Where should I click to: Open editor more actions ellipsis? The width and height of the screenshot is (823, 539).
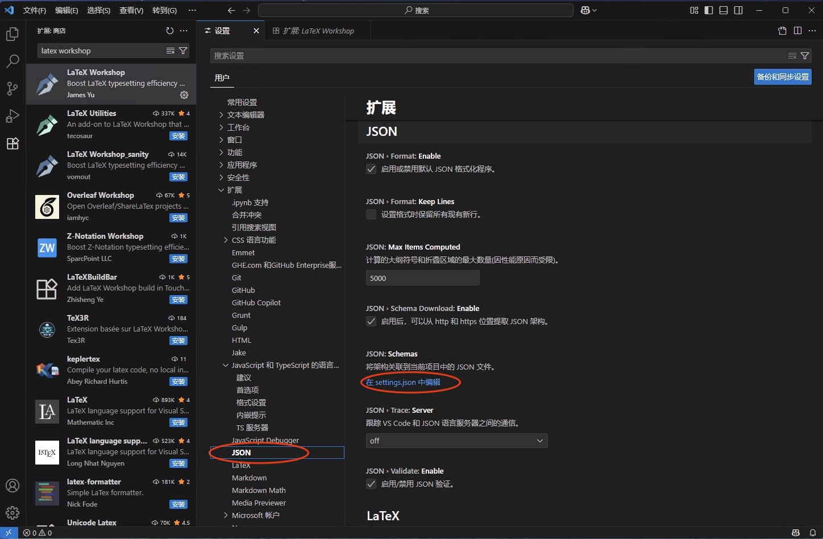tap(812, 31)
